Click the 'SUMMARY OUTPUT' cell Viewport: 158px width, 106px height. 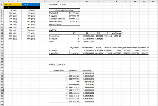point(57,4)
